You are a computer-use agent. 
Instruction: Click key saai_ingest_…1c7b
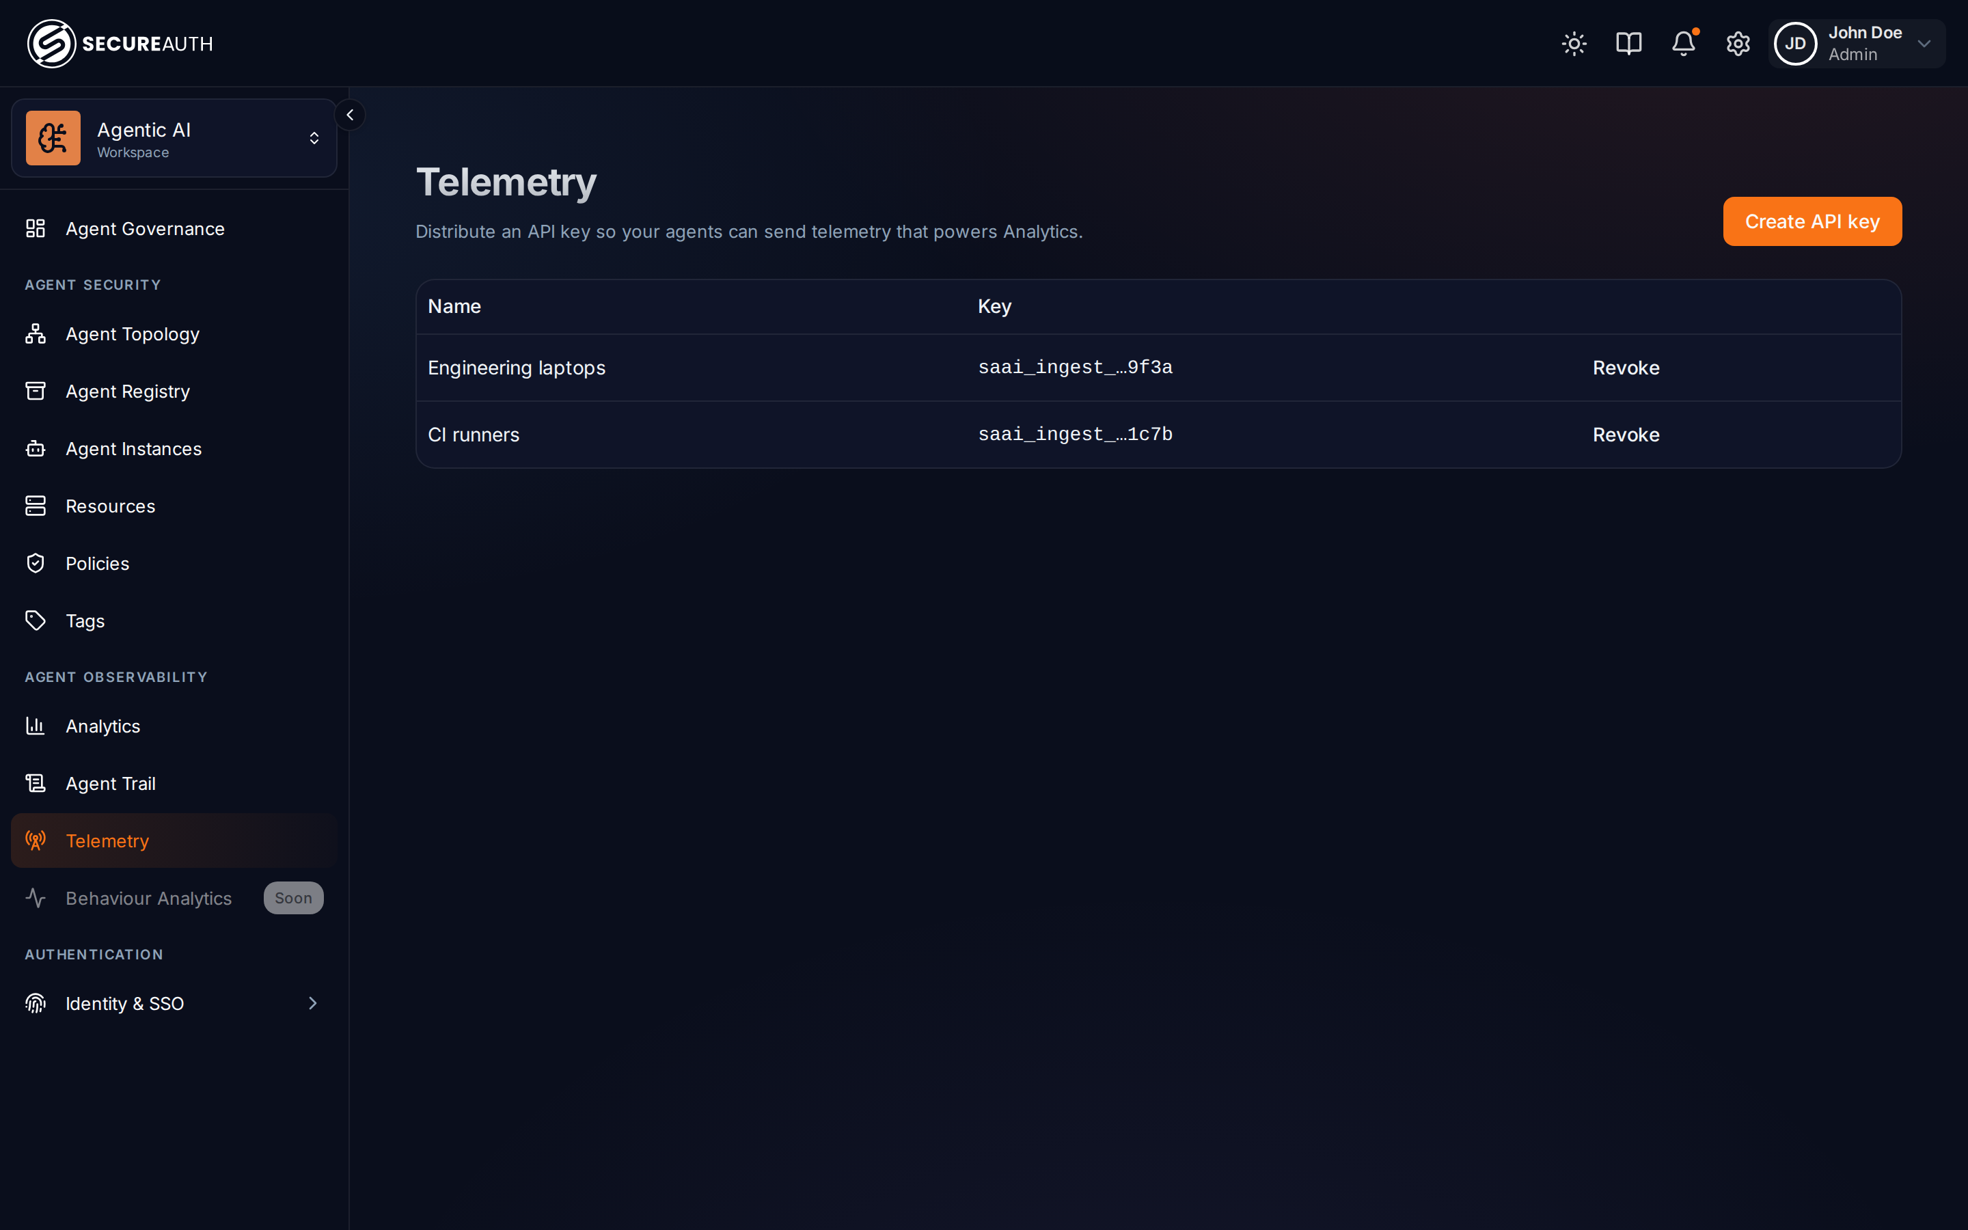(x=1075, y=435)
